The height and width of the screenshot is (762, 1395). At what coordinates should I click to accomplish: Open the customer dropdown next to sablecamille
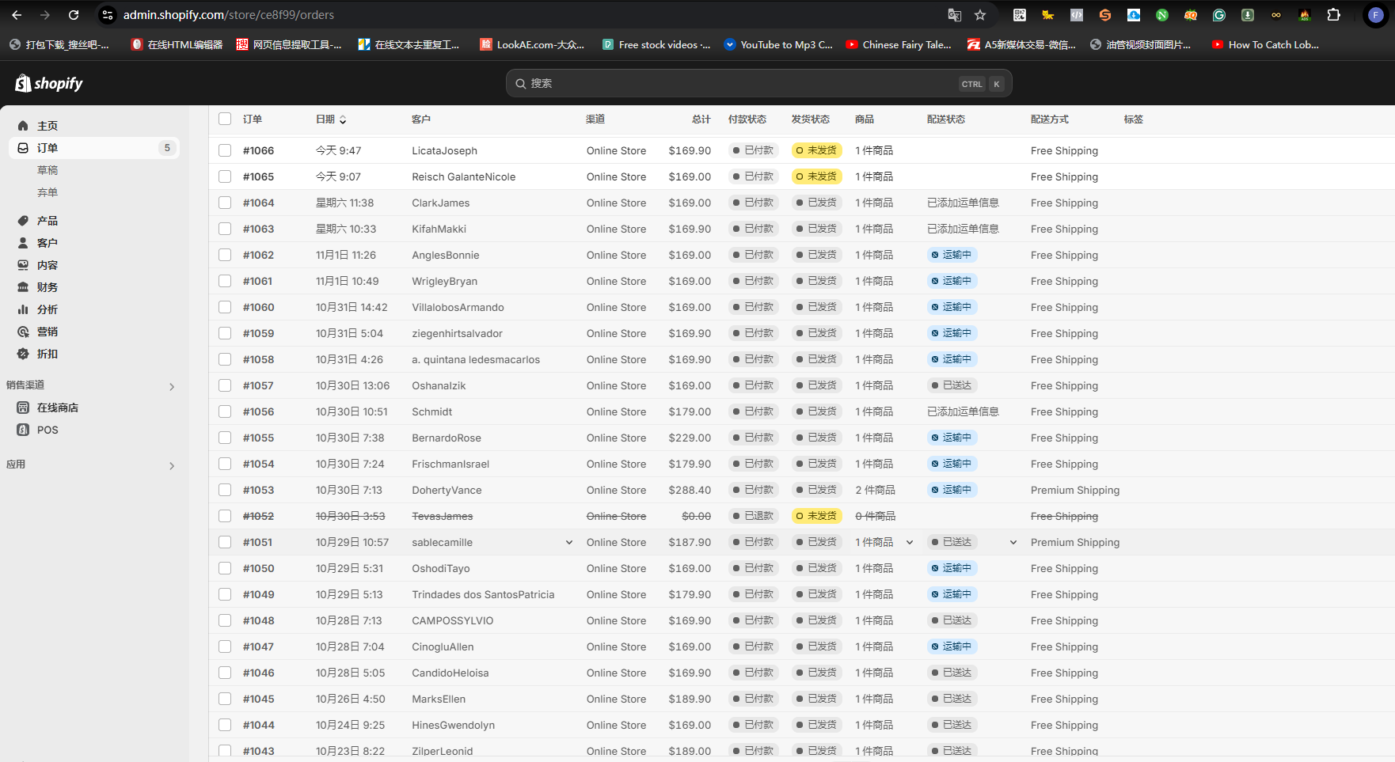tap(568, 543)
